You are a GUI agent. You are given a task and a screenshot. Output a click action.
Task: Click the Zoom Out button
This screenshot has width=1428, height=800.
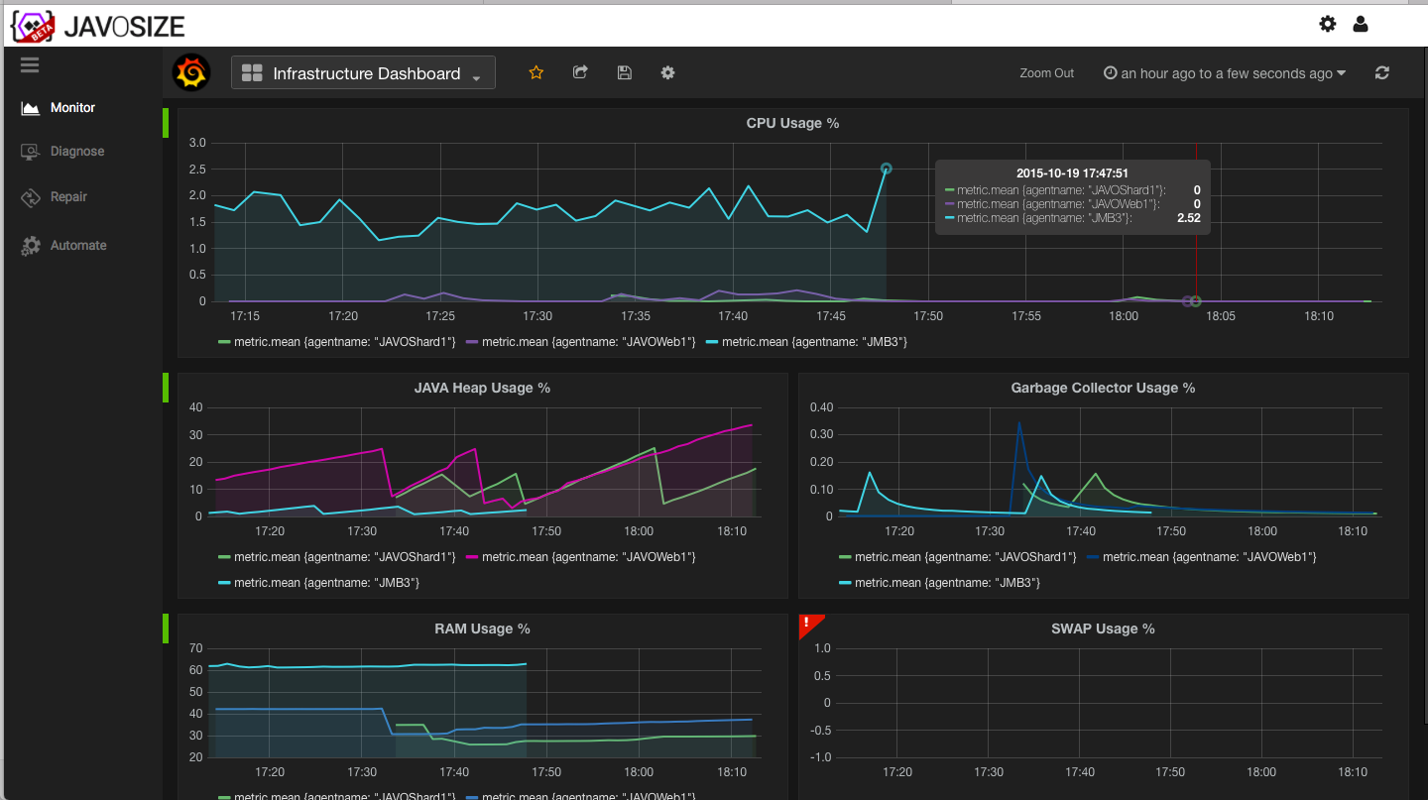point(1047,73)
